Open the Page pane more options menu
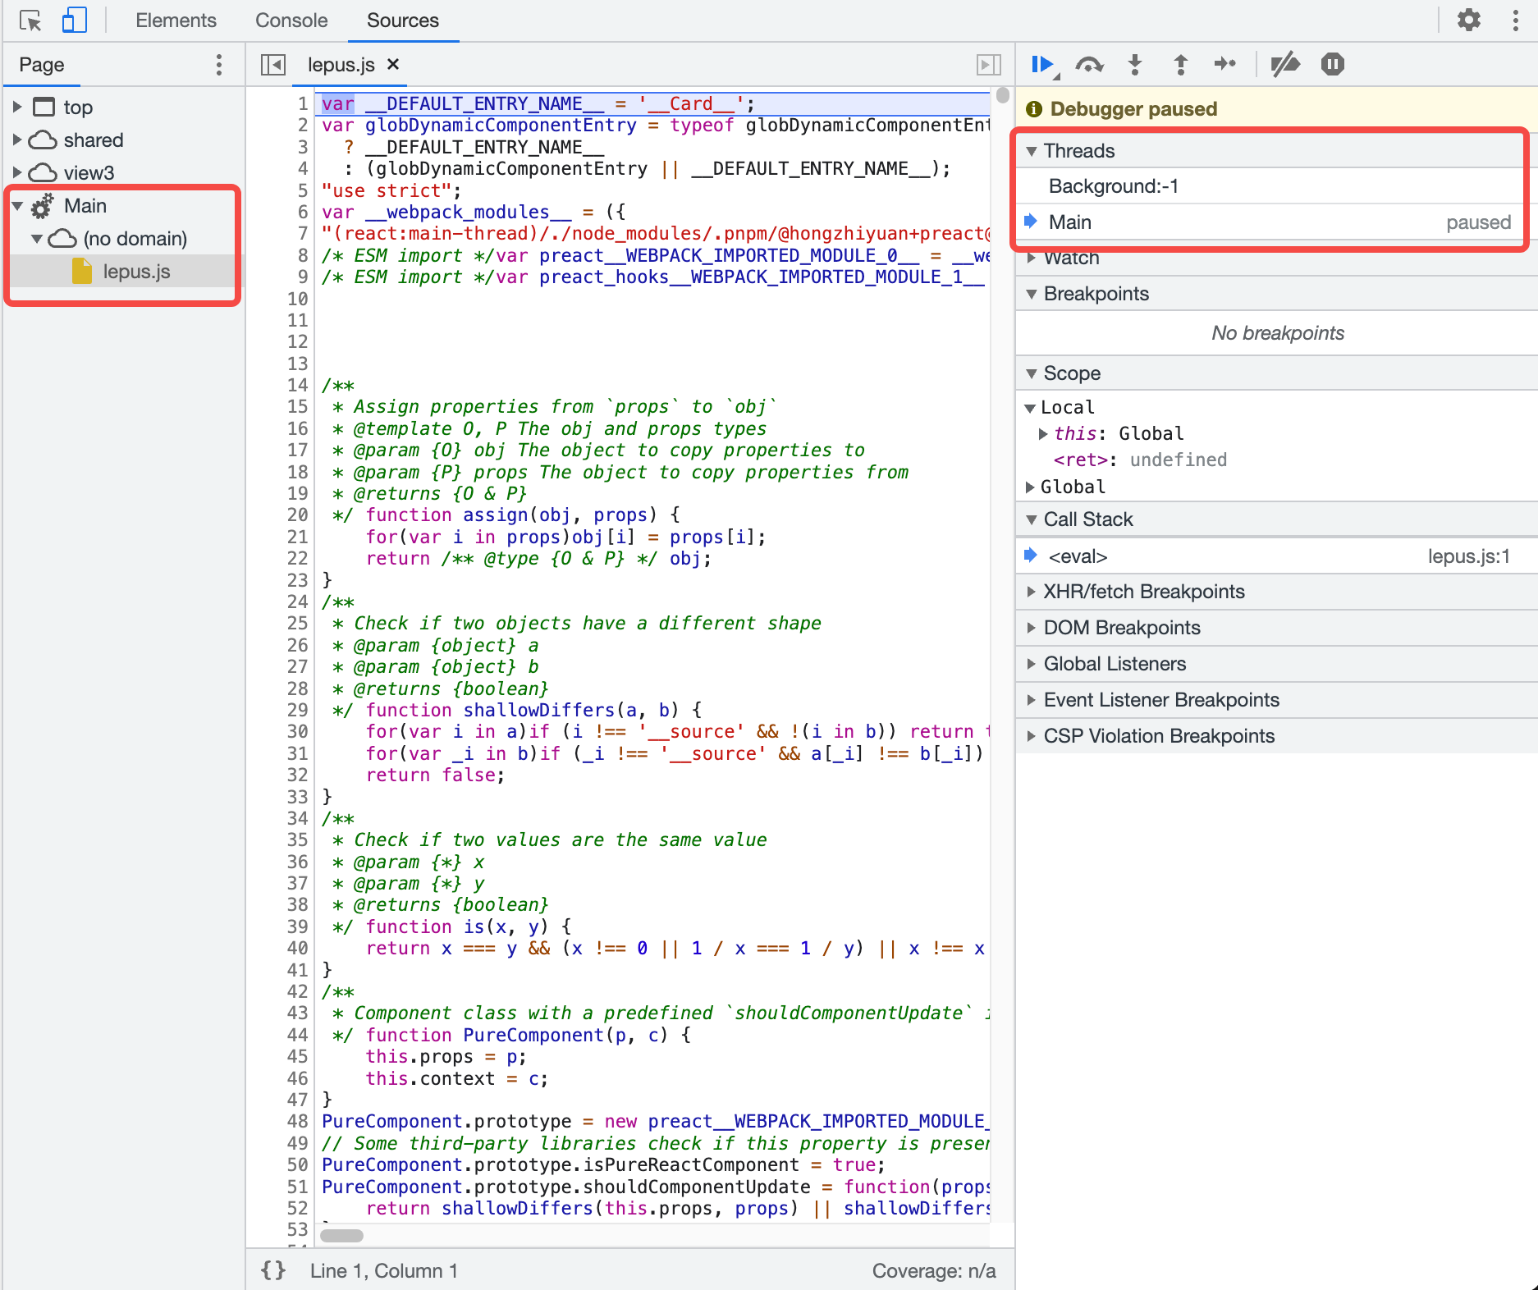 click(x=218, y=65)
